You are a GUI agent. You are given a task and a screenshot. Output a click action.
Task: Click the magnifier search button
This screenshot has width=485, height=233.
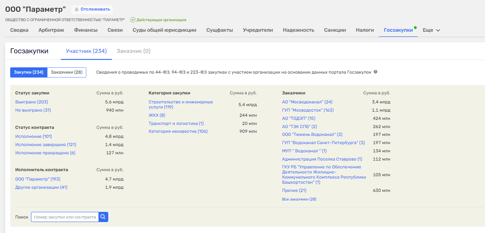click(x=103, y=217)
